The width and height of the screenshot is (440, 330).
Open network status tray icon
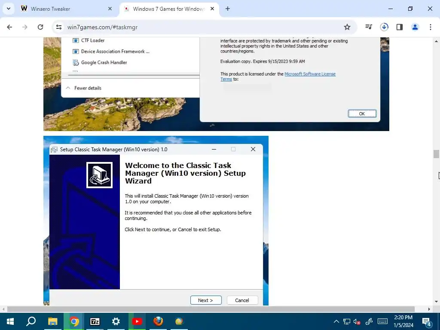(x=347, y=321)
